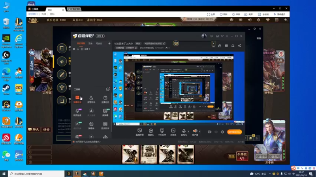Edit the stream tag pencil icon
This screenshot has height=177, width=316.
(x=164, y=43)
